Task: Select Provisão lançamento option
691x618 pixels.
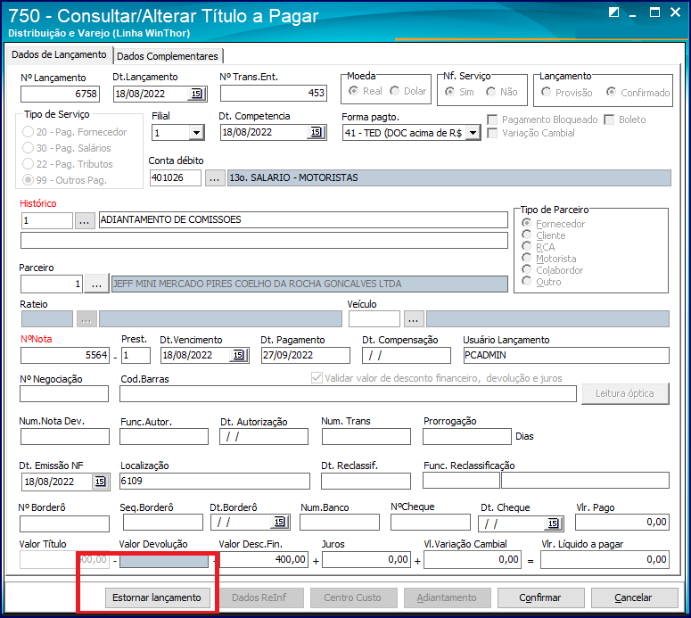Action: (546, 92)
